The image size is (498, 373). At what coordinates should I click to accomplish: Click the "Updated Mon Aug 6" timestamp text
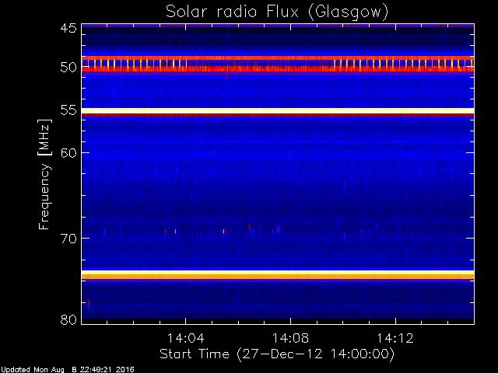pos(67,370)
